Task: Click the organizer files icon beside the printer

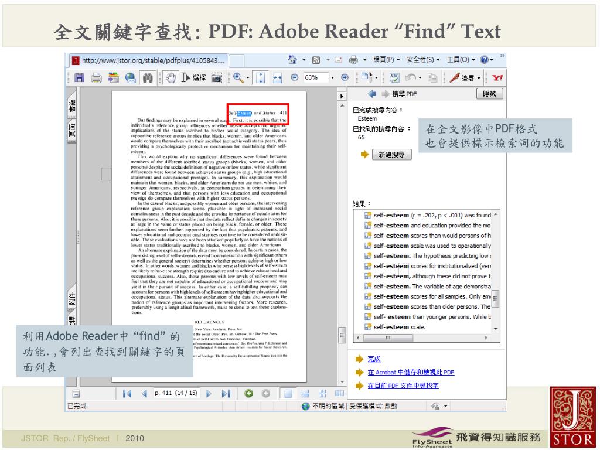Action: tap(113, 78)
